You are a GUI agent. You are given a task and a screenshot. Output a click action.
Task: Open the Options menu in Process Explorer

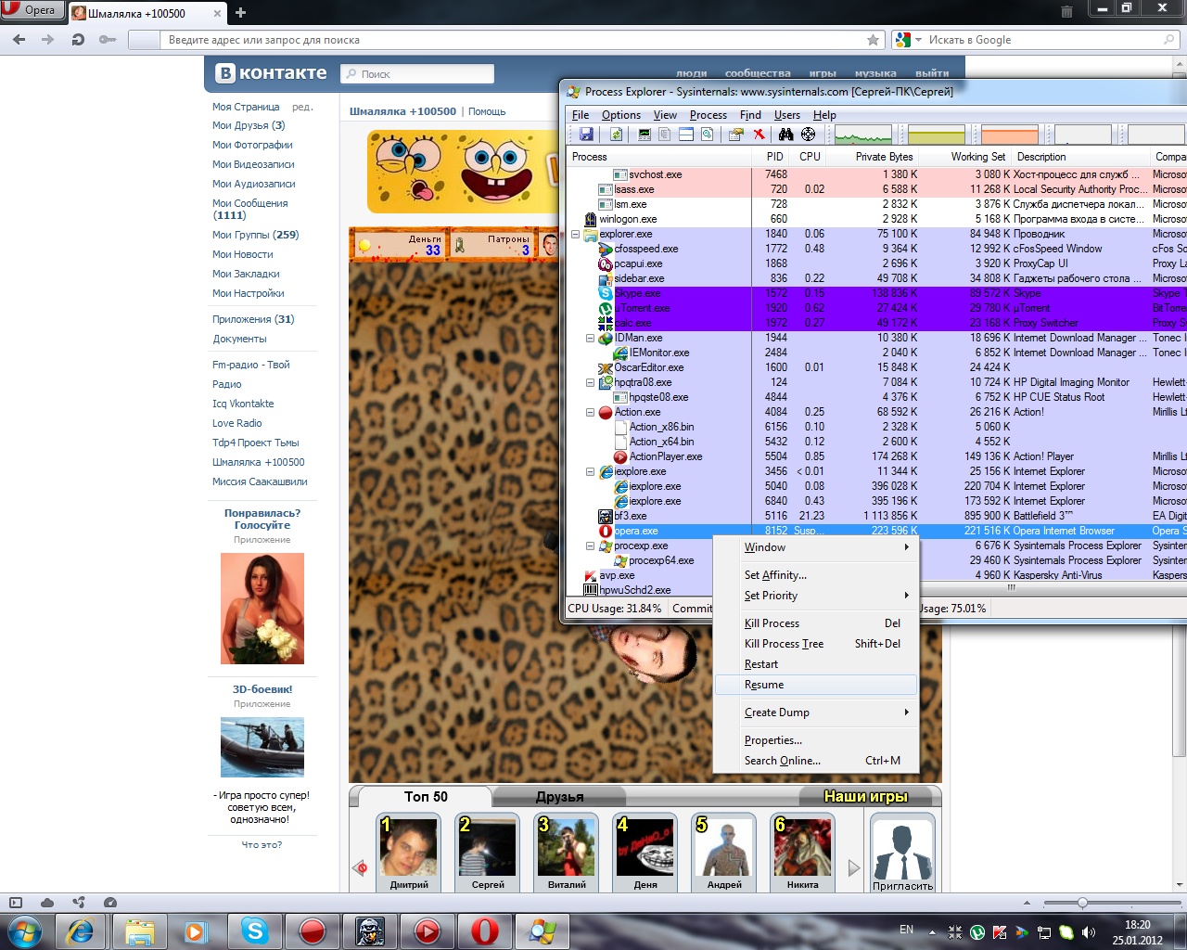(x=620, y=115)
